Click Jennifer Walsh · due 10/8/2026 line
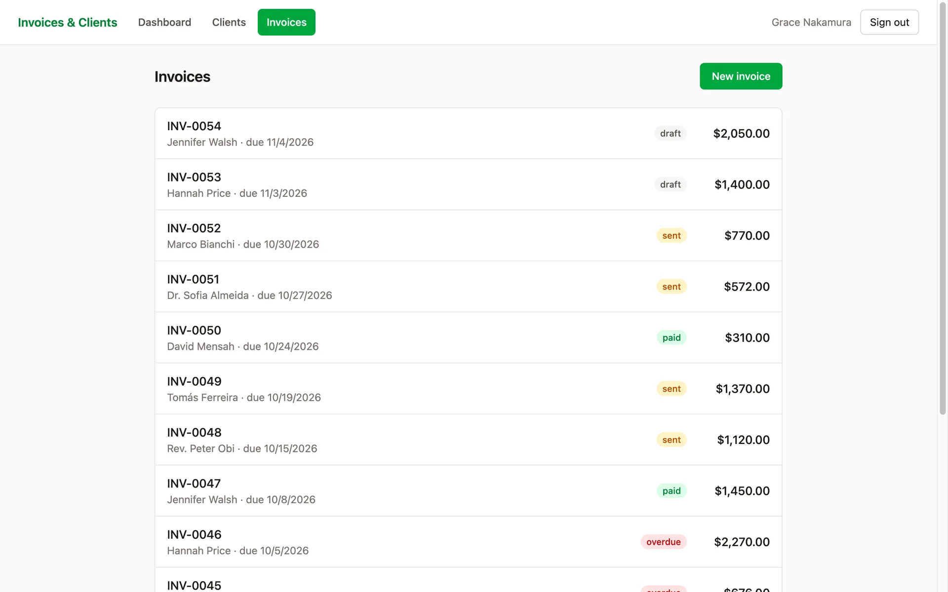The height and width of the screenshot is (592, 948). 241,500
